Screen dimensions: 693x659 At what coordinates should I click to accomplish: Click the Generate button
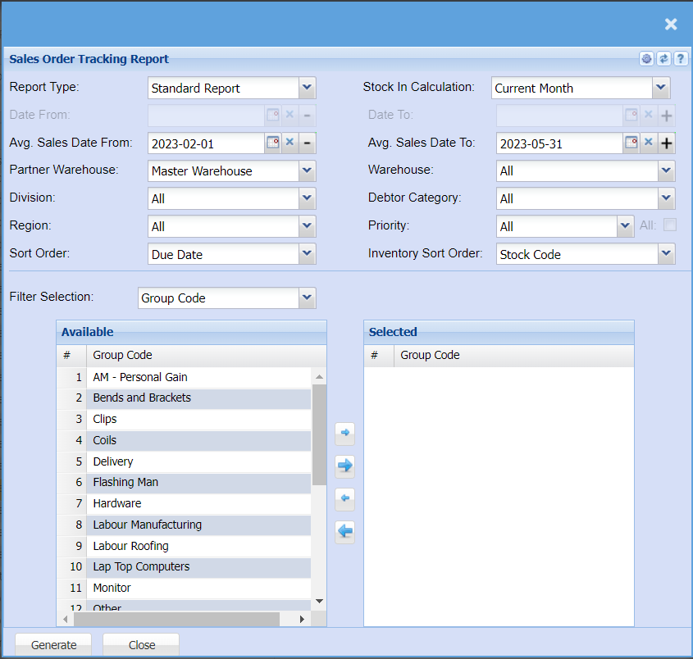click(x=54, y=645)
